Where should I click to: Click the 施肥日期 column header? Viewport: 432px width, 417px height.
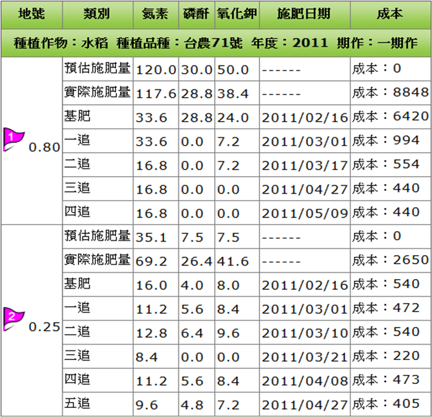[x=304, y=14]
